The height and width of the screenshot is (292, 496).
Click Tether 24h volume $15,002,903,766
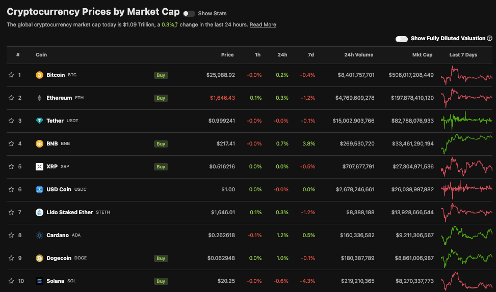[x=353, y=121]
